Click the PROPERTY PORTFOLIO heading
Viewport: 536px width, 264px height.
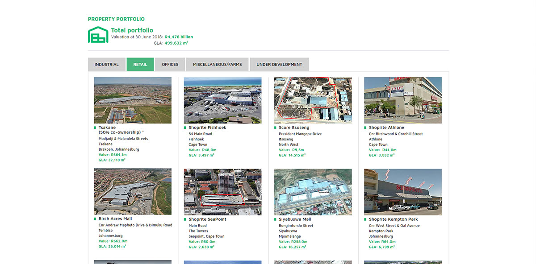click(116, 19)
